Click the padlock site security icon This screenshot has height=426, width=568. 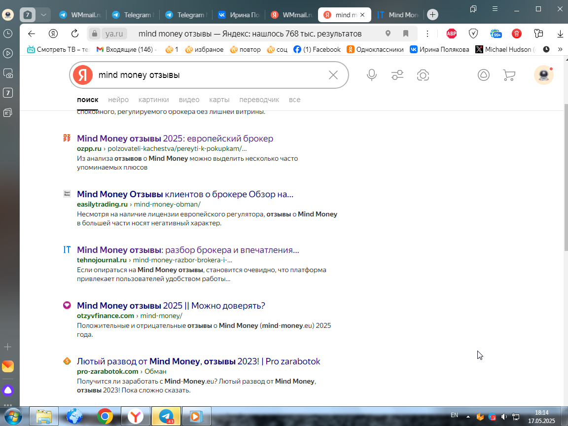[95, 34]
